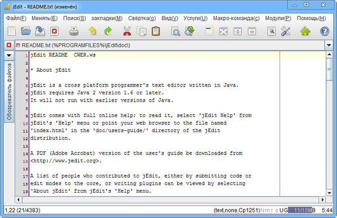The width and height of the screenshot is (337, 218).
Task: Open the Find dialog magnifier icon
Action: [x=176, y=31]
